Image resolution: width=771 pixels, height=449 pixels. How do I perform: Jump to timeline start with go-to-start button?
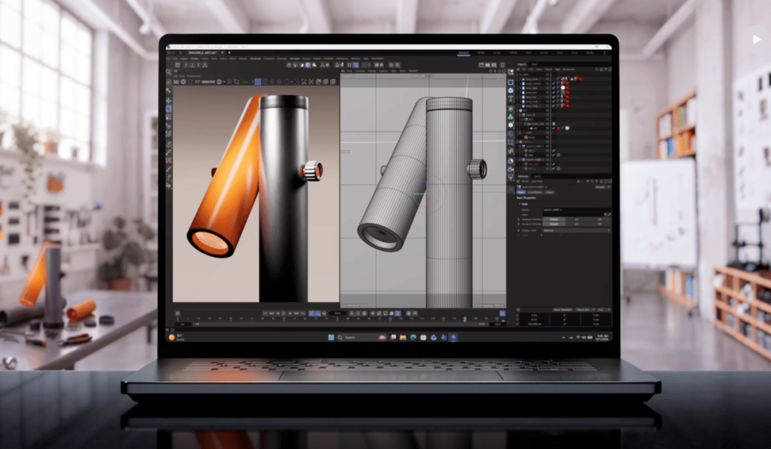tap(265, 313)
